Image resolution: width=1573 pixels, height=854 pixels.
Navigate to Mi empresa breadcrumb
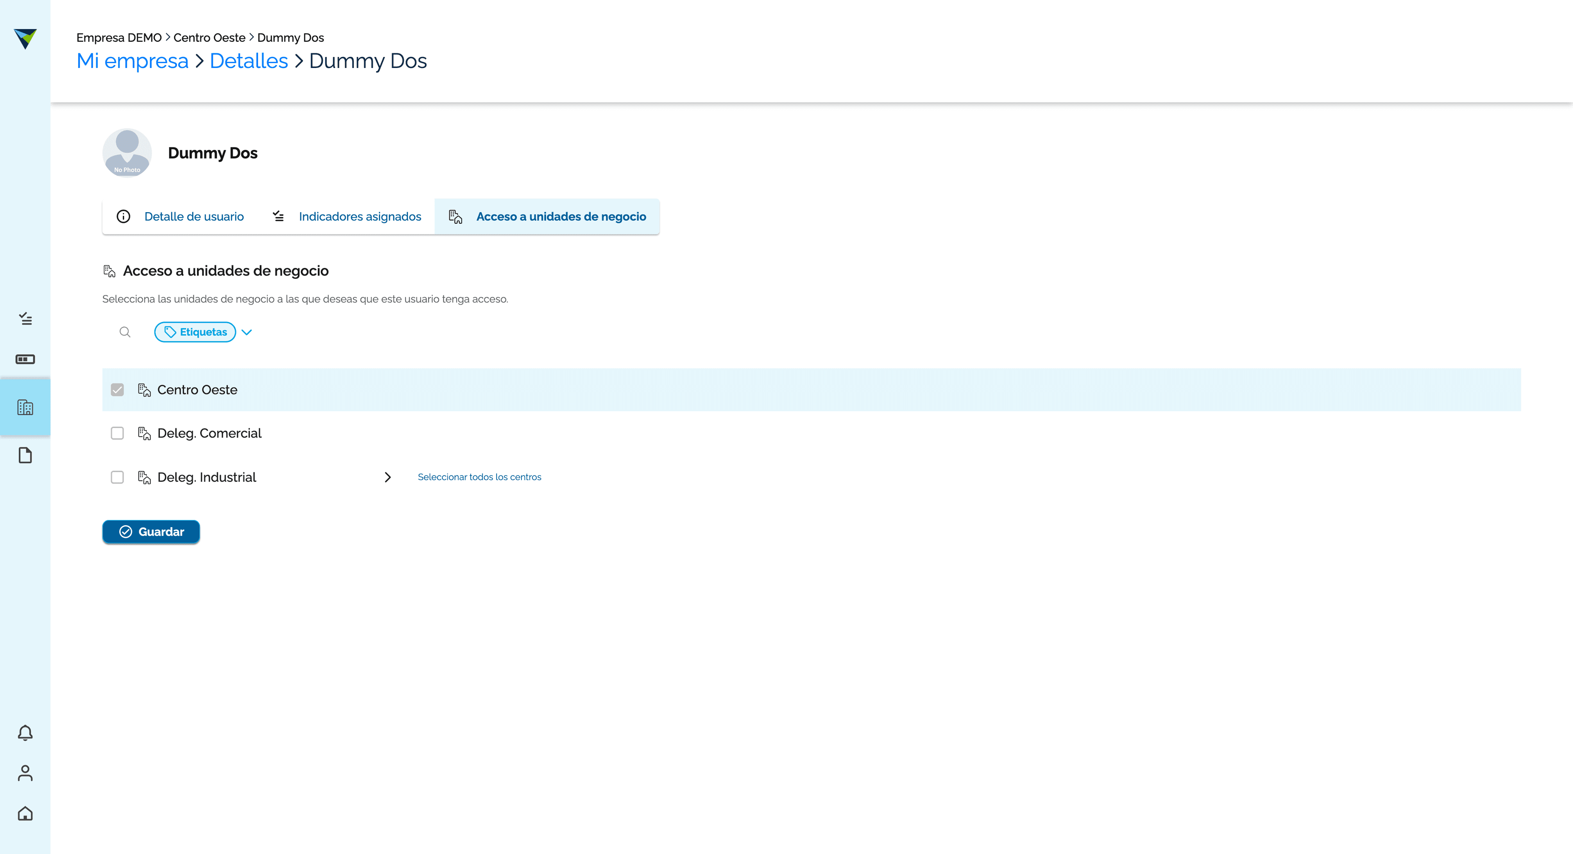click(x=132, y=61)
